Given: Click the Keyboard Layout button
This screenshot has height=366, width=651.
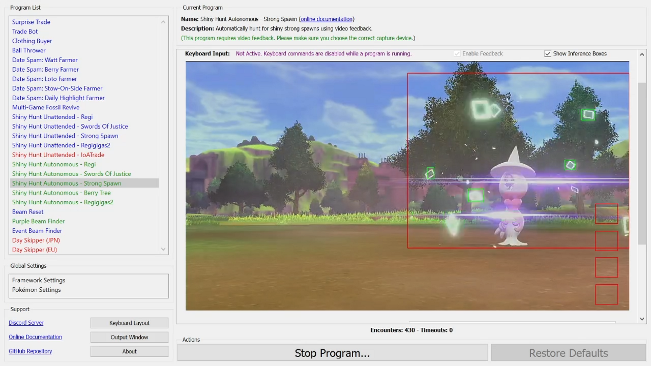Looking at the screenshot, I should (x=129, y=323).
